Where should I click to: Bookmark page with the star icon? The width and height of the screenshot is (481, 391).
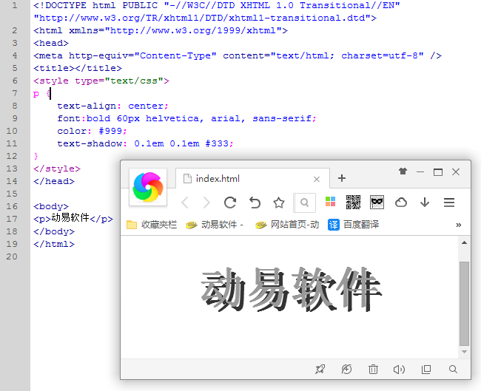click(x=278, y=203)
